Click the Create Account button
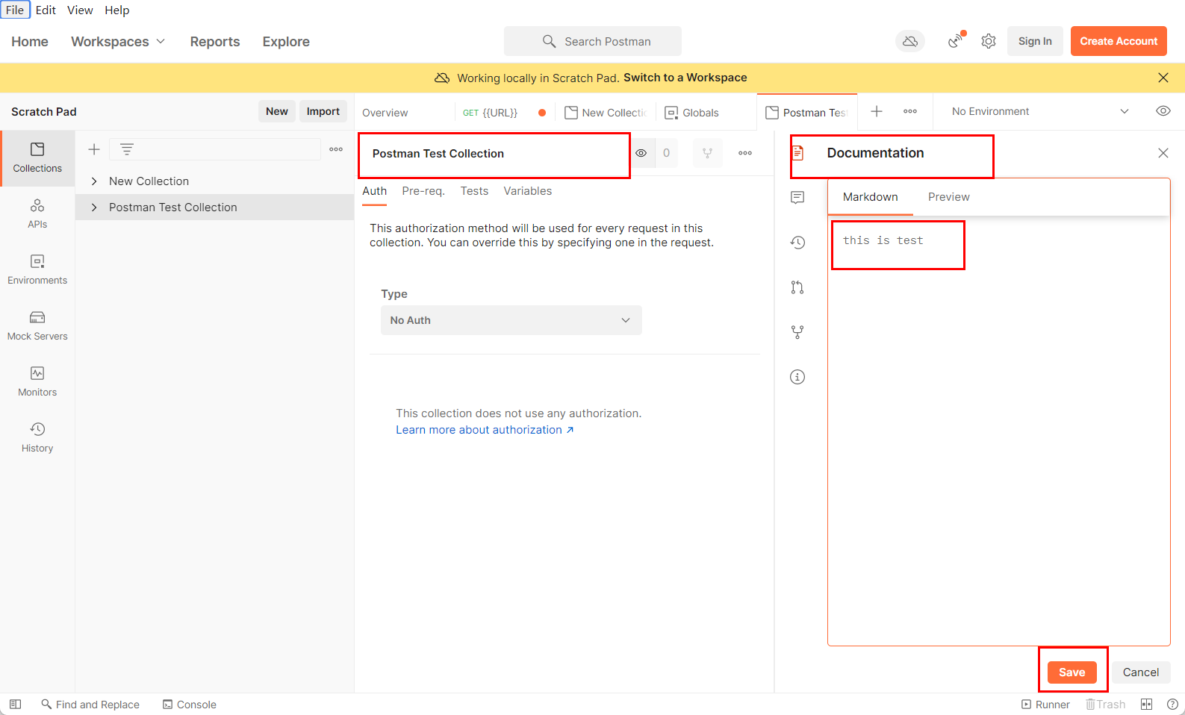This screenshot has height=715, width=1185. pos(1119,41)
